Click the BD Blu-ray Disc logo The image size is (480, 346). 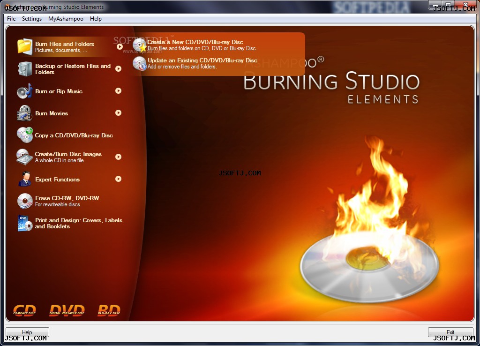(109, 310)
